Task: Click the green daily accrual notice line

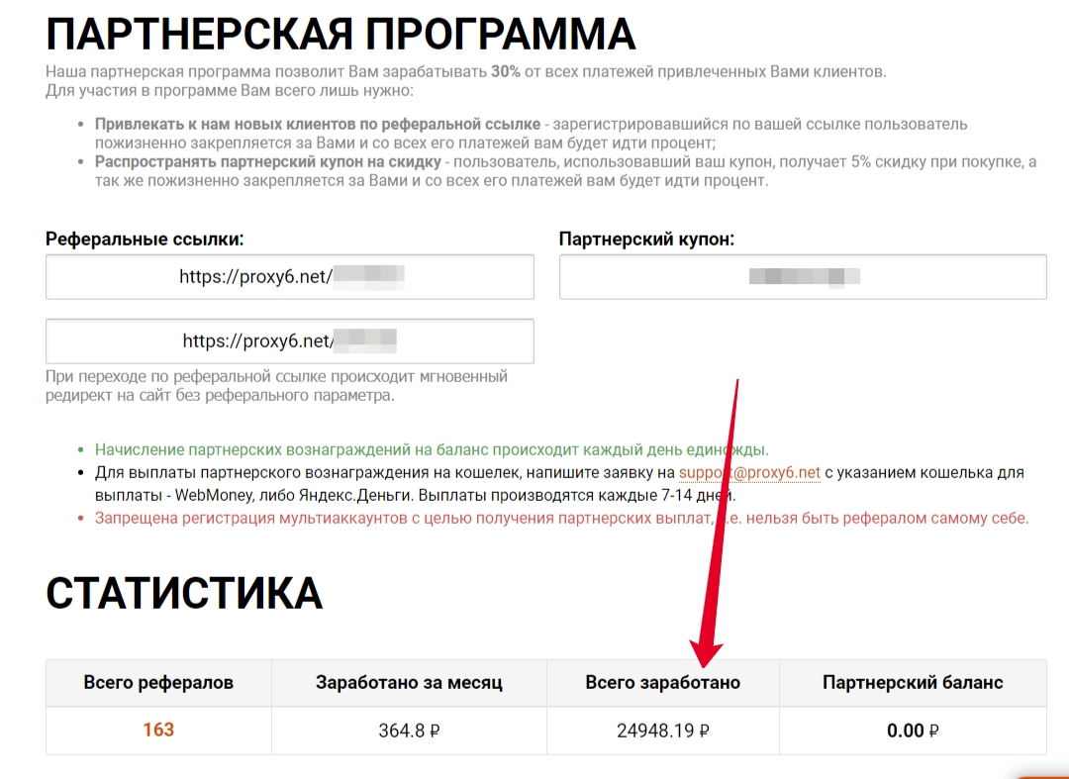Action: [432, 449]
